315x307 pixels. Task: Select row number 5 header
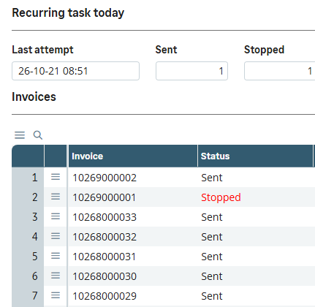click(28, 257)
